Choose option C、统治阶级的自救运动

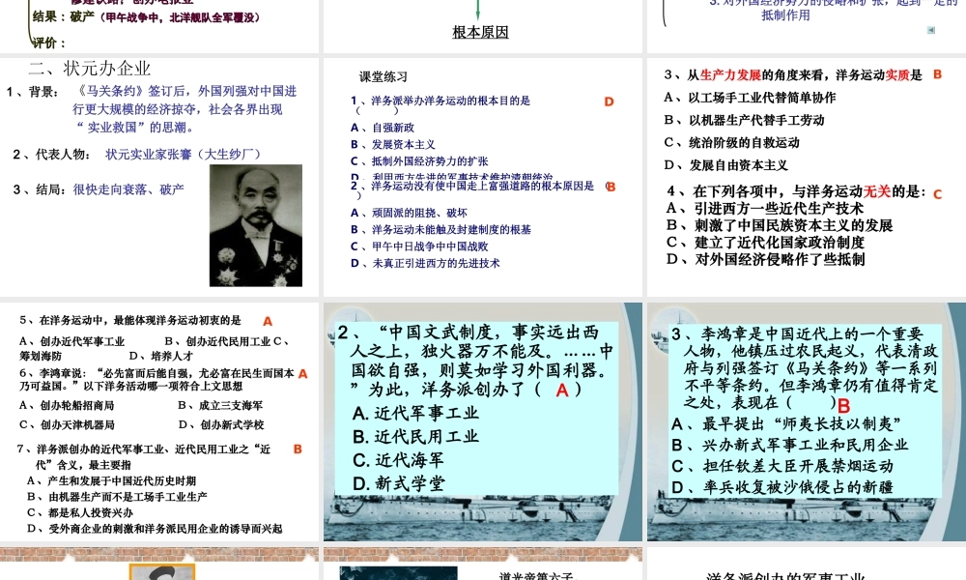point(732,142)
